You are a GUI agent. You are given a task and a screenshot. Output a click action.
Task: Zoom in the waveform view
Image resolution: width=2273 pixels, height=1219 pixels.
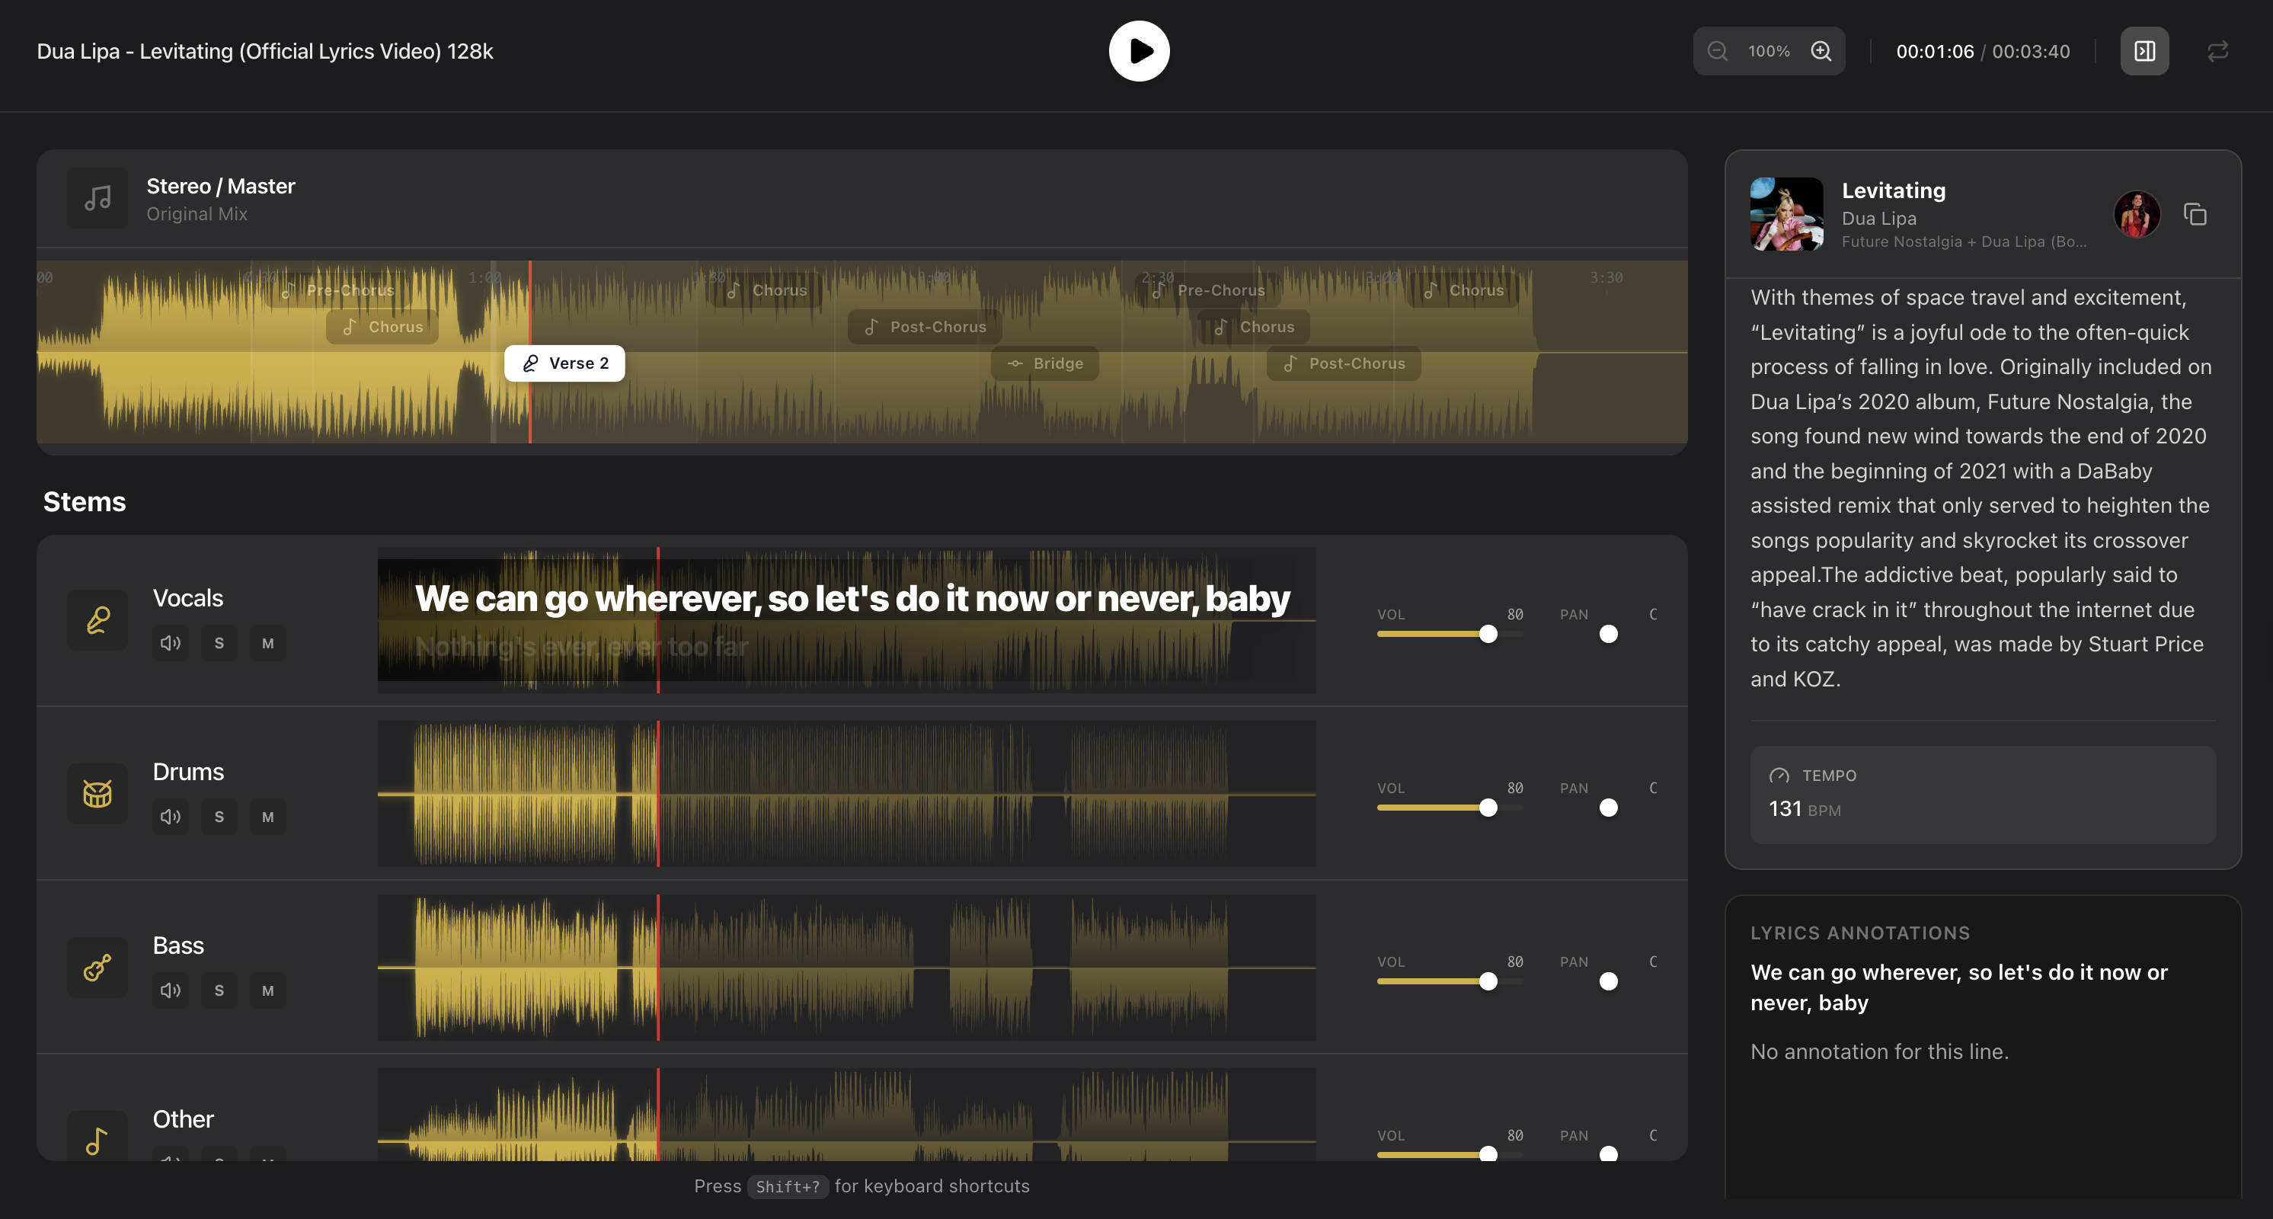(x=1821, y=51)
